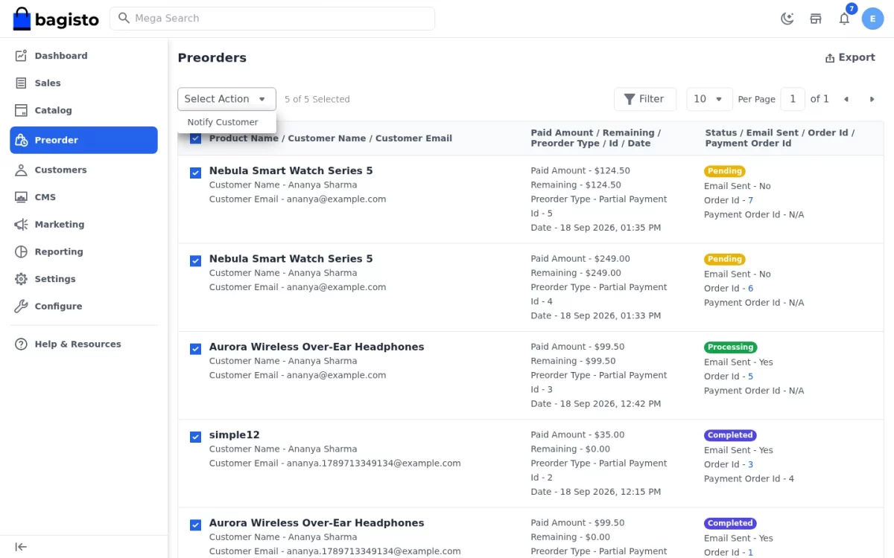Uncheck preorder Id 4 Nebula Smart Watch
Viewport: 894px width, 558px height.
195,261
